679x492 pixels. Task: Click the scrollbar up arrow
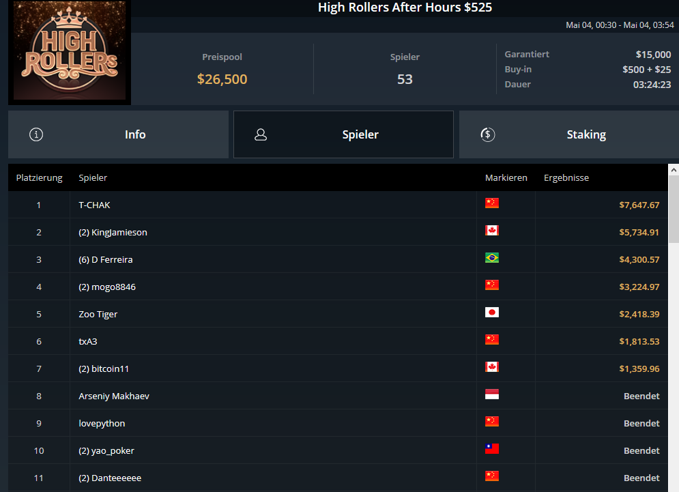point(674,170)
